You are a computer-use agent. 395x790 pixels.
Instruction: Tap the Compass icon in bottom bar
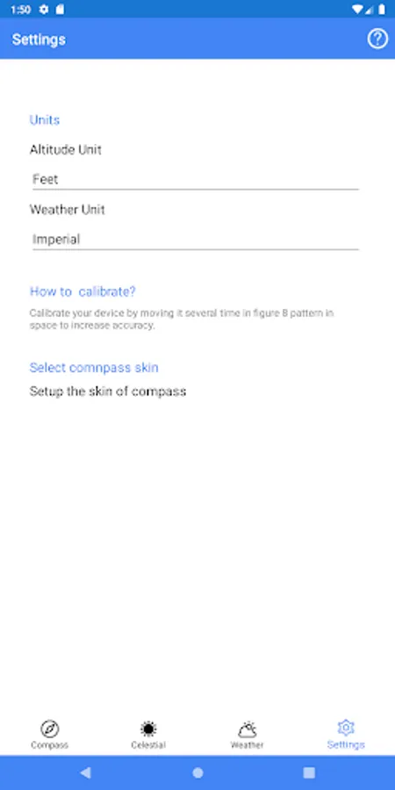click(49, 728)
